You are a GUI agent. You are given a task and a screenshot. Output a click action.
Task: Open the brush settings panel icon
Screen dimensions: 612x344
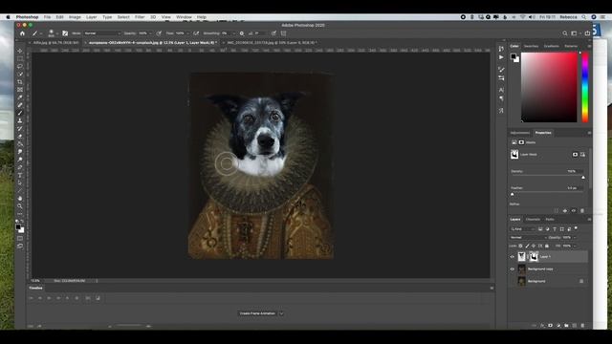click(65, 33)
